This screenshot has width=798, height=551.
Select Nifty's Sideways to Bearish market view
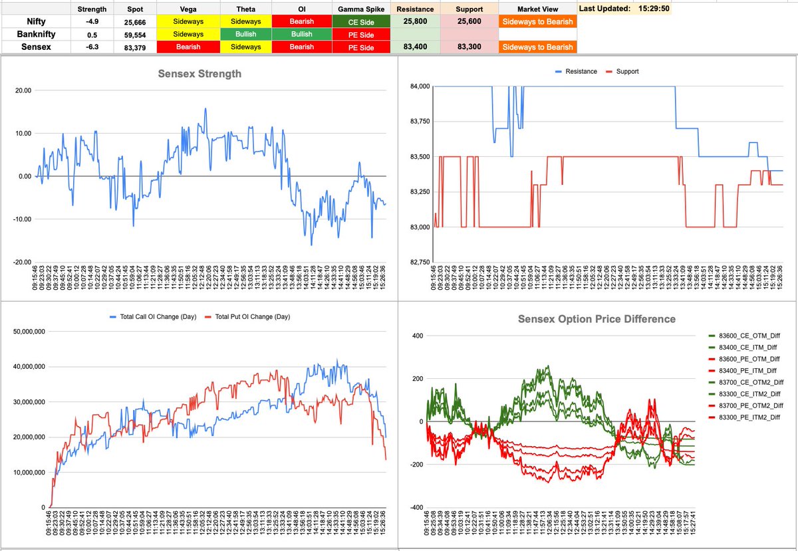pos(538,21)
